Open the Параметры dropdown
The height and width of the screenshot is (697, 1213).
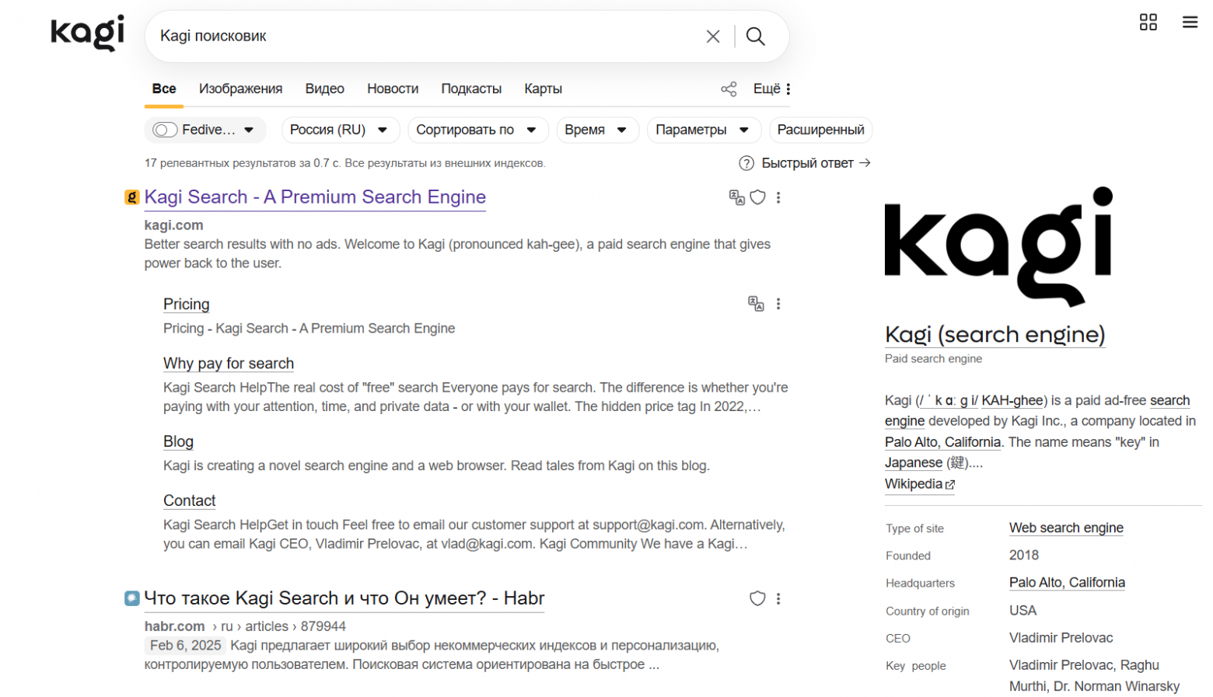(x=704, y=130)
